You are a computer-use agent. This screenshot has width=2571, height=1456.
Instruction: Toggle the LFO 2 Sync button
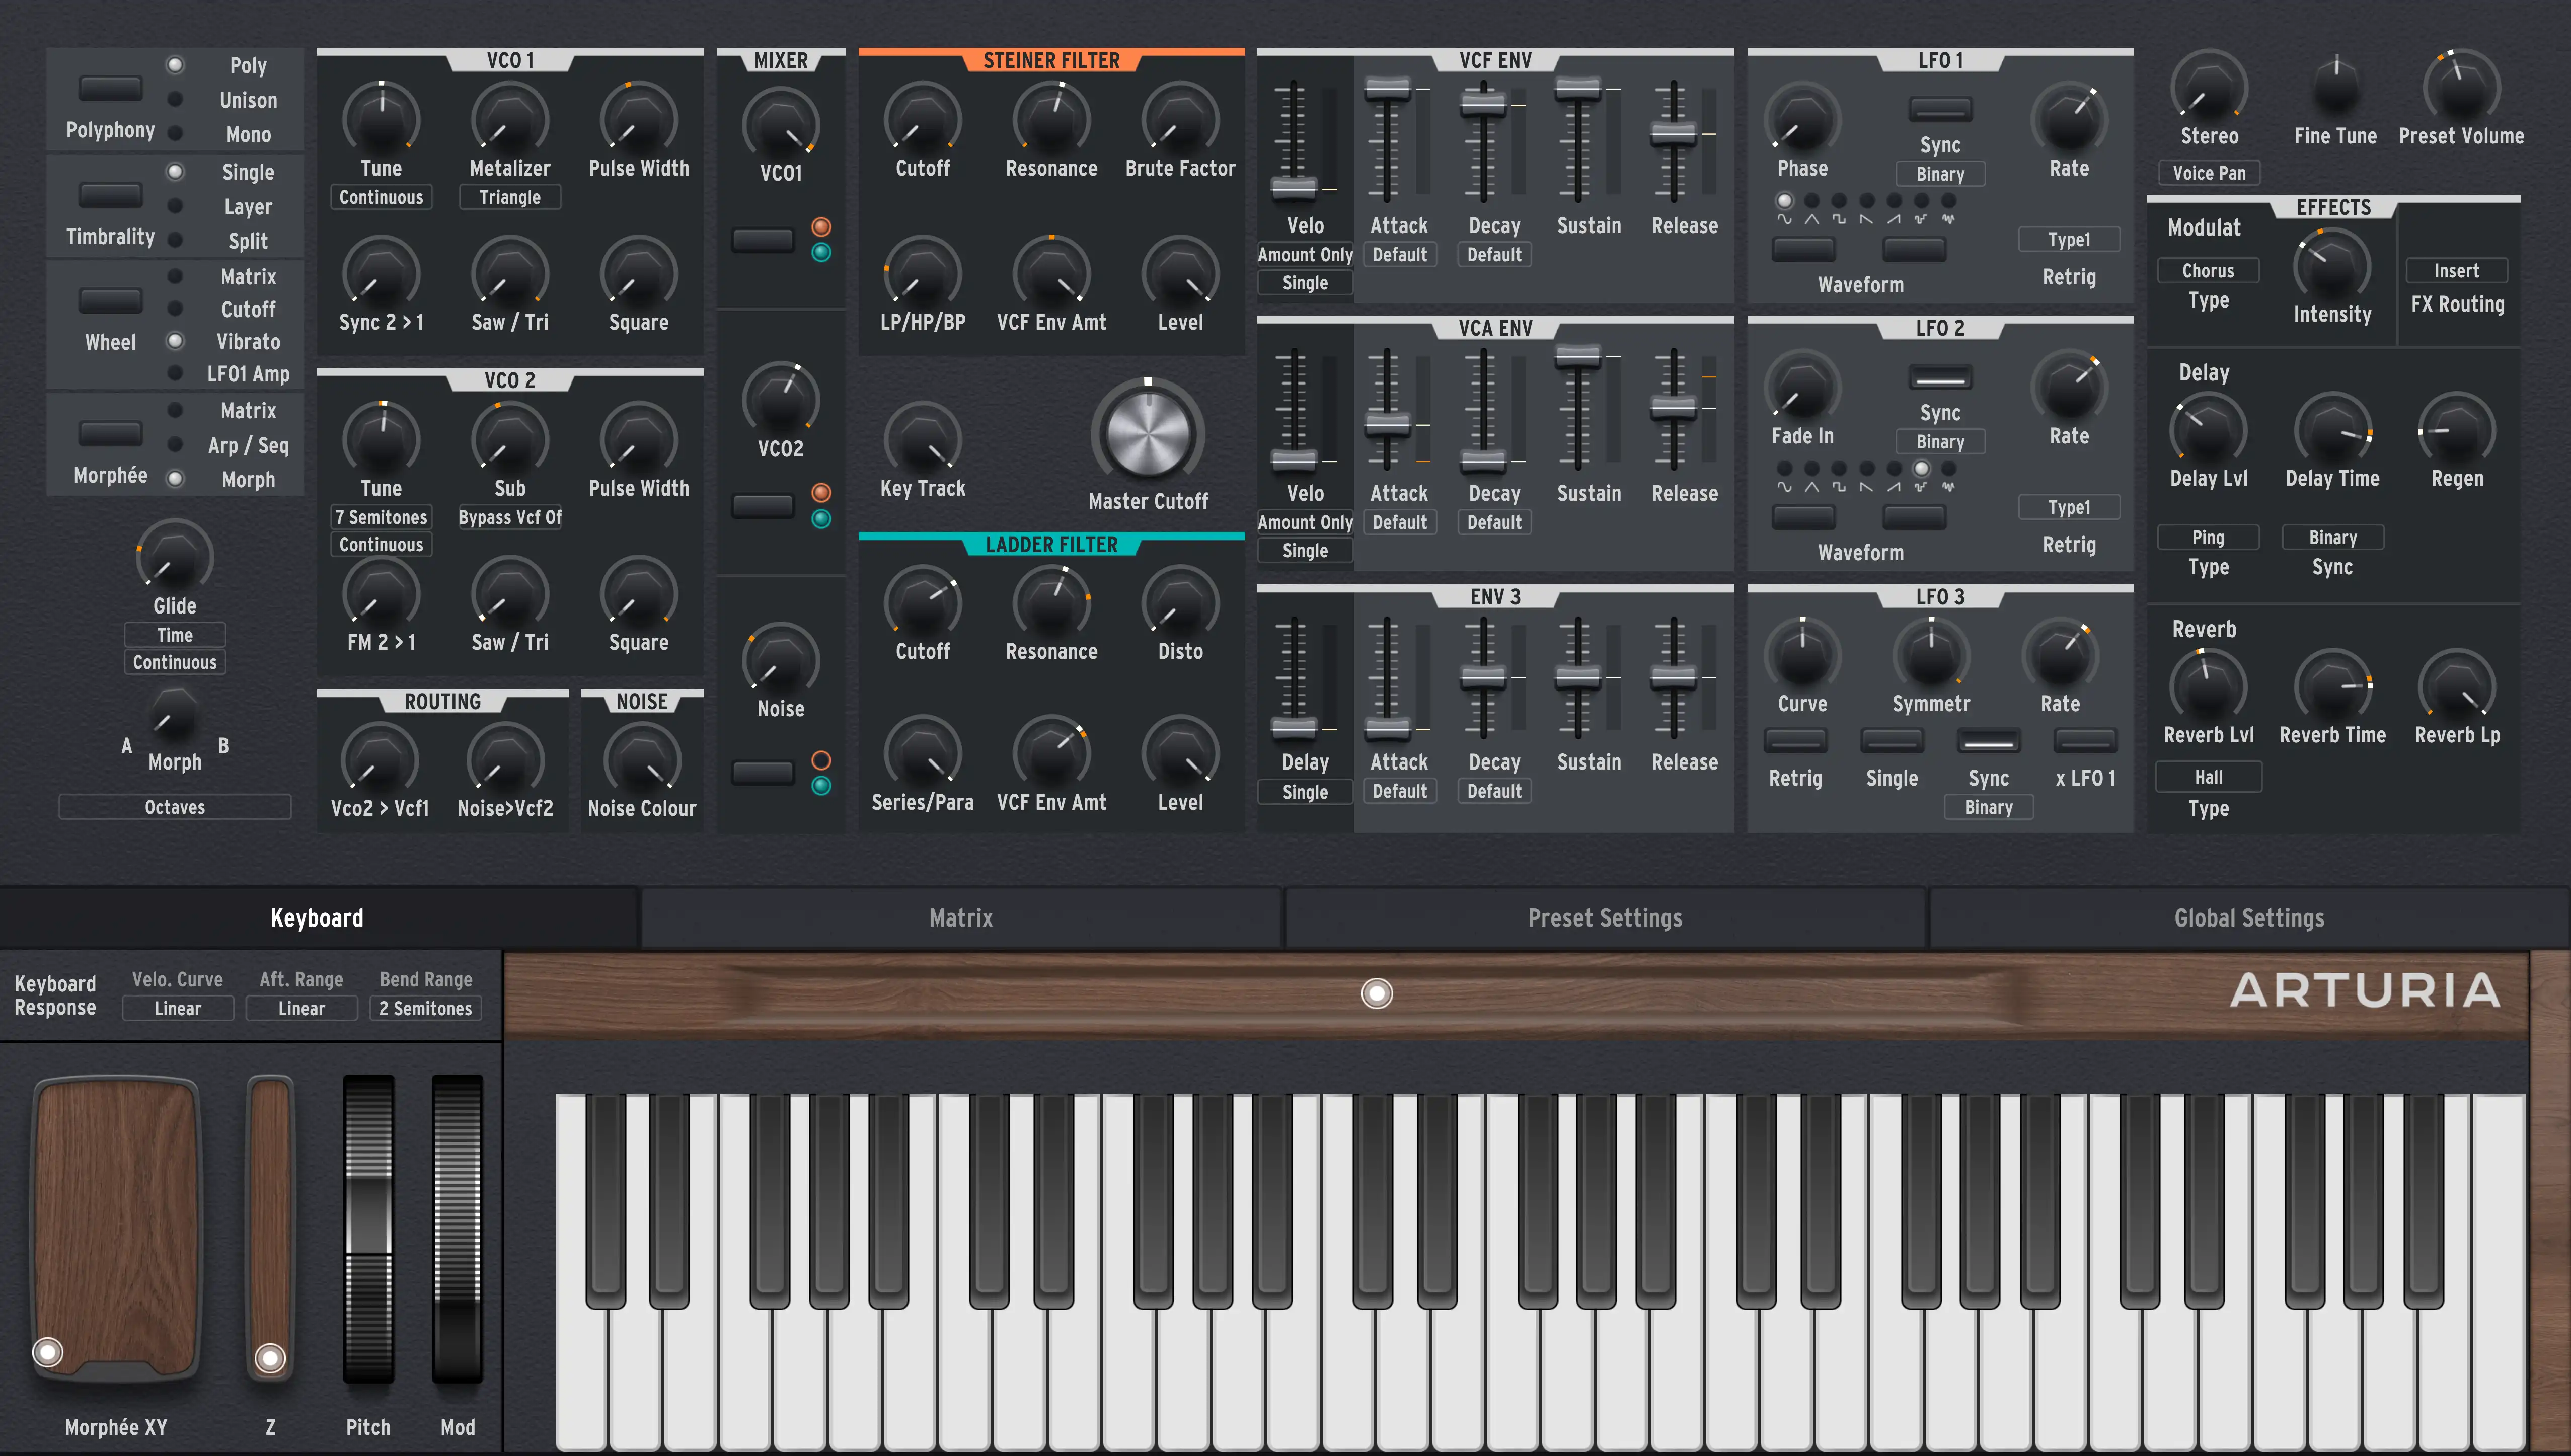[1940, 378]
